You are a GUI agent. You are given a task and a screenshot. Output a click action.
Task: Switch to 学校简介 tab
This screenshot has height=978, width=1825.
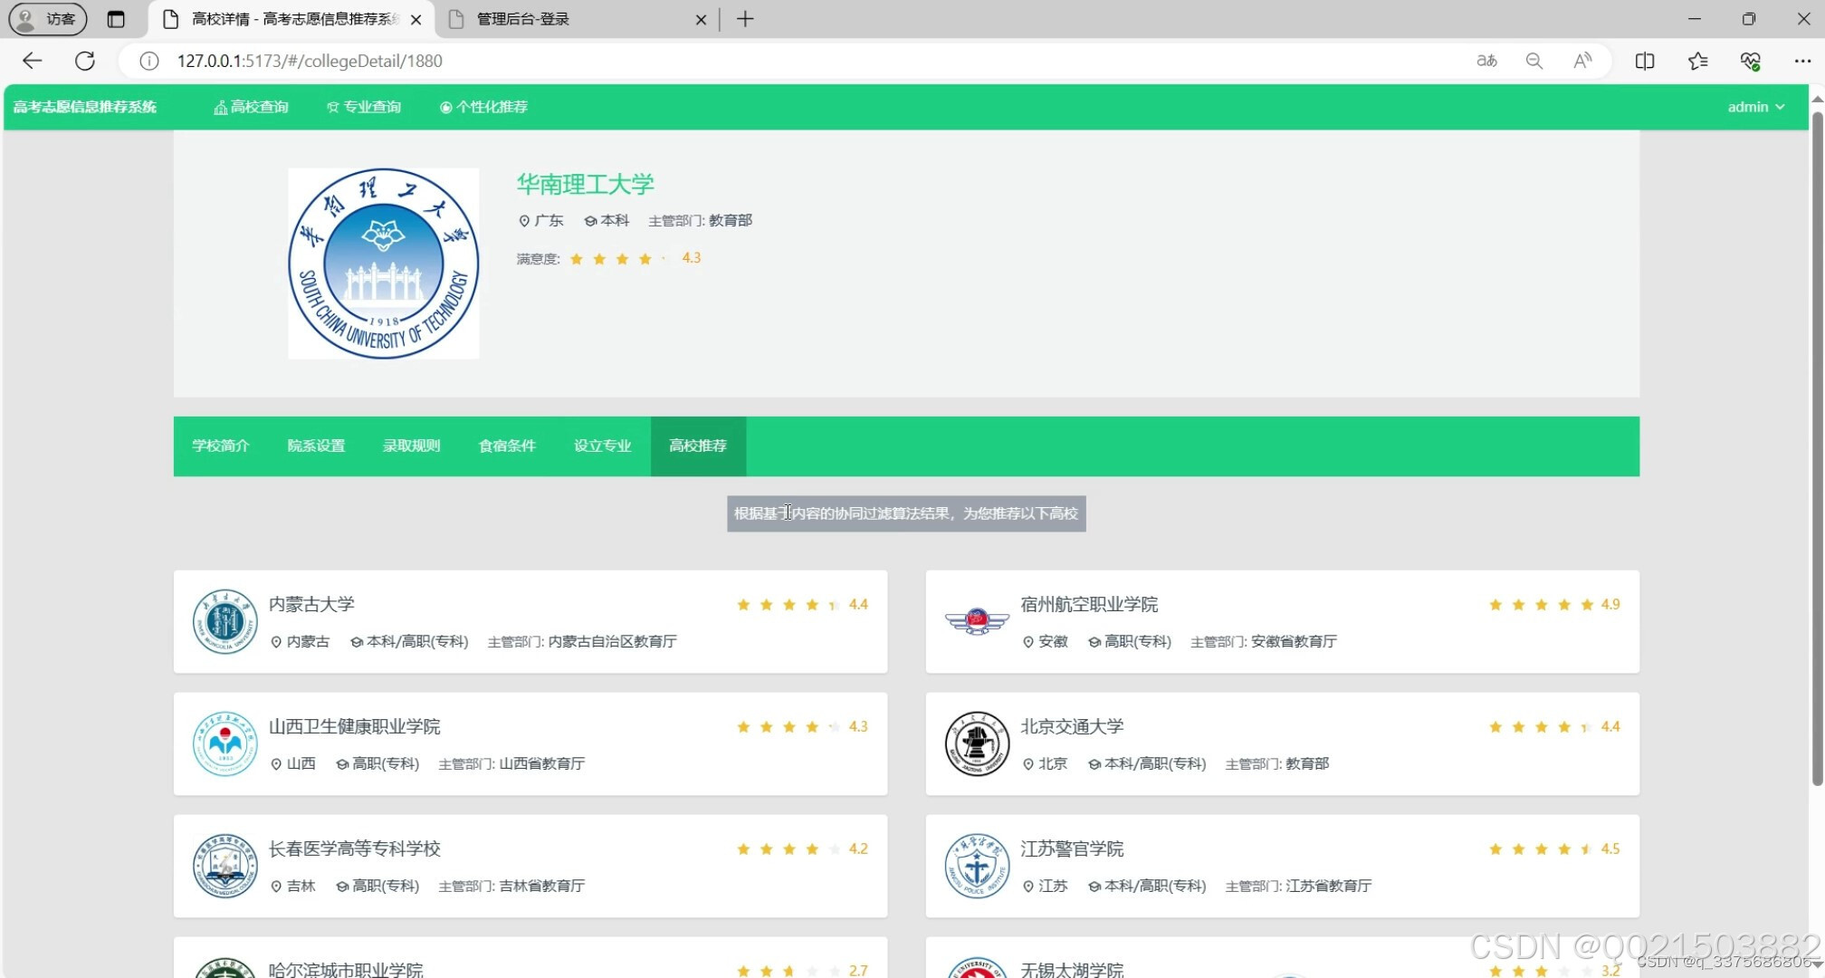[x=221, y=446]
